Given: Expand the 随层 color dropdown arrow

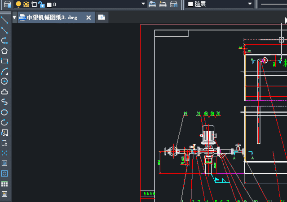Looking at the screenshot, I should point(250,4).
